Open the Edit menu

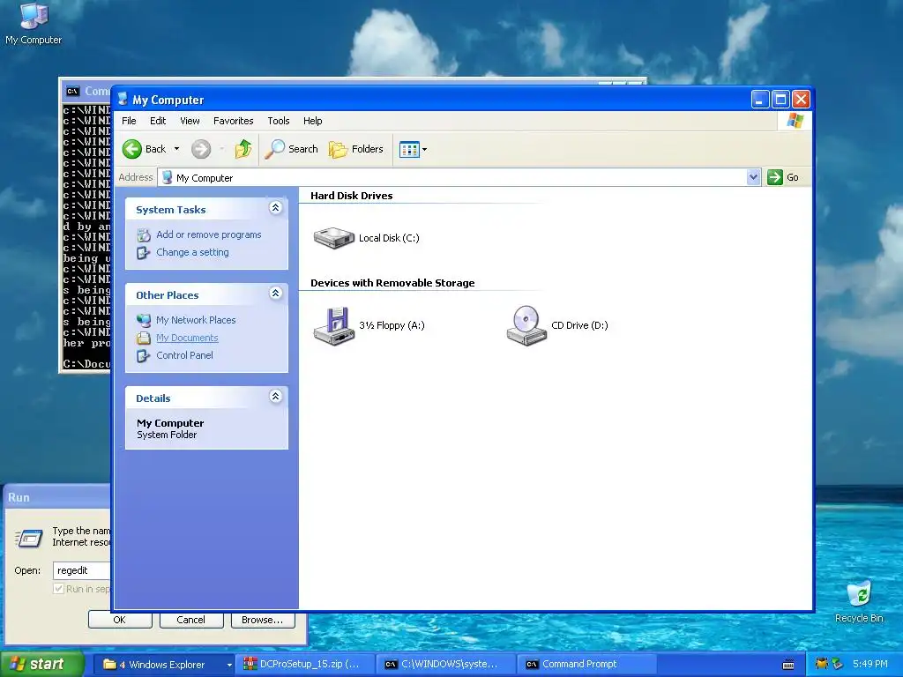click(158, 121)
